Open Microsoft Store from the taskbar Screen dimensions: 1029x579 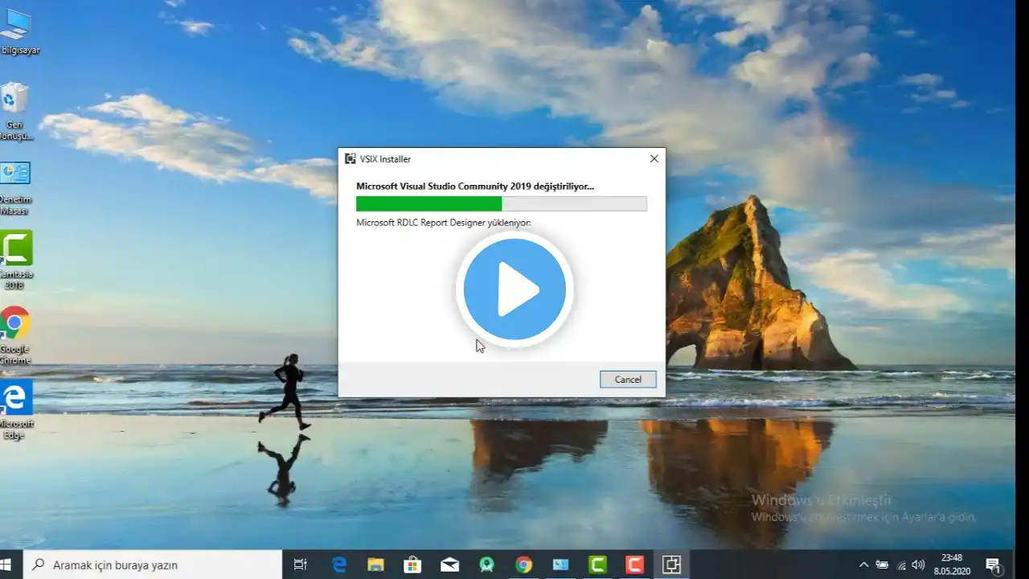pos(412,565)
